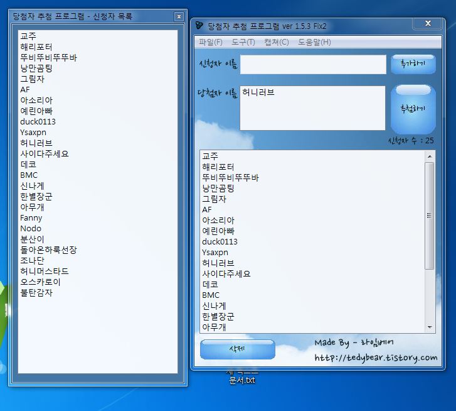Select 사이다주세요 in main window list

click(226, 274)
